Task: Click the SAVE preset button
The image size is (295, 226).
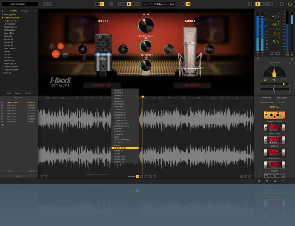Action: (9, 93)
